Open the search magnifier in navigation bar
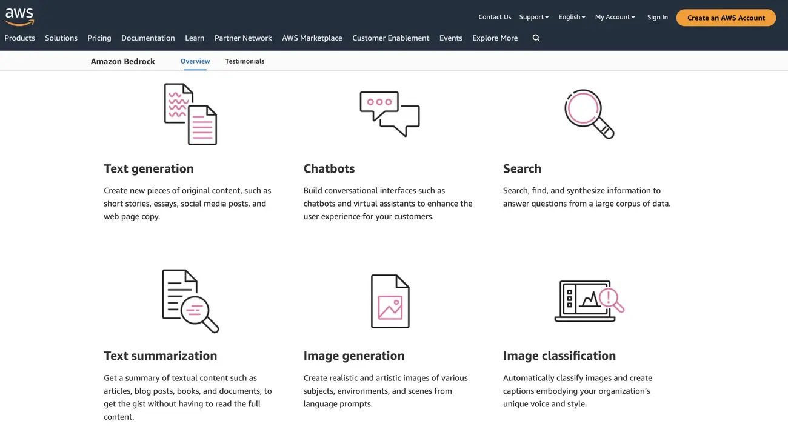 pyautogui.click(x=536, y=38)
